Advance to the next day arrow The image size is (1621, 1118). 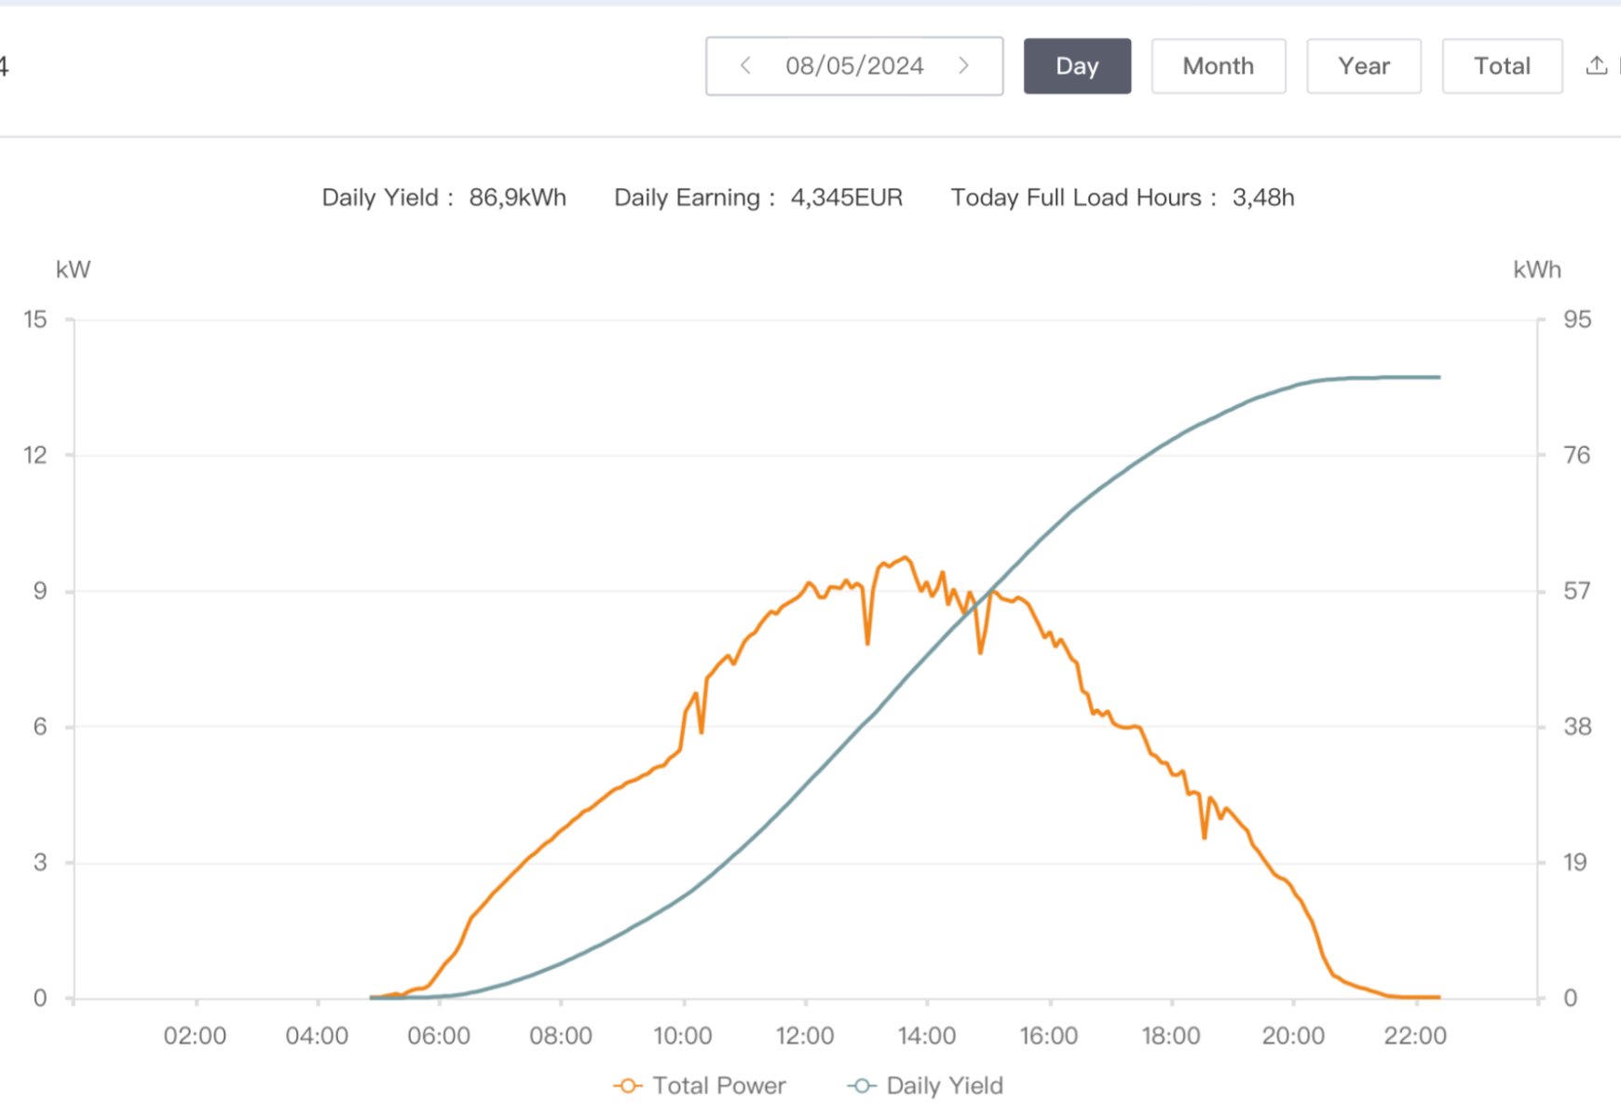coord(963,66)
